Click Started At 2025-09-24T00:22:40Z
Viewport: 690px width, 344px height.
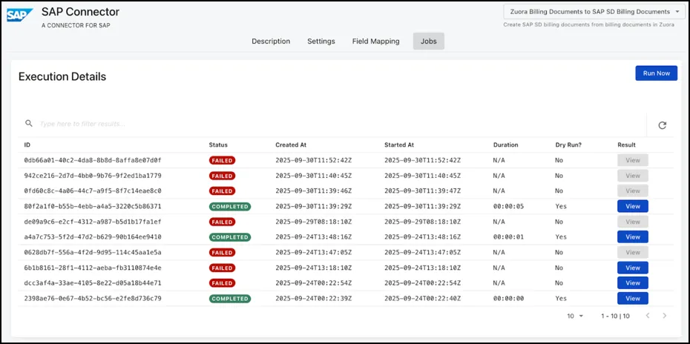(x=422, y=298)
